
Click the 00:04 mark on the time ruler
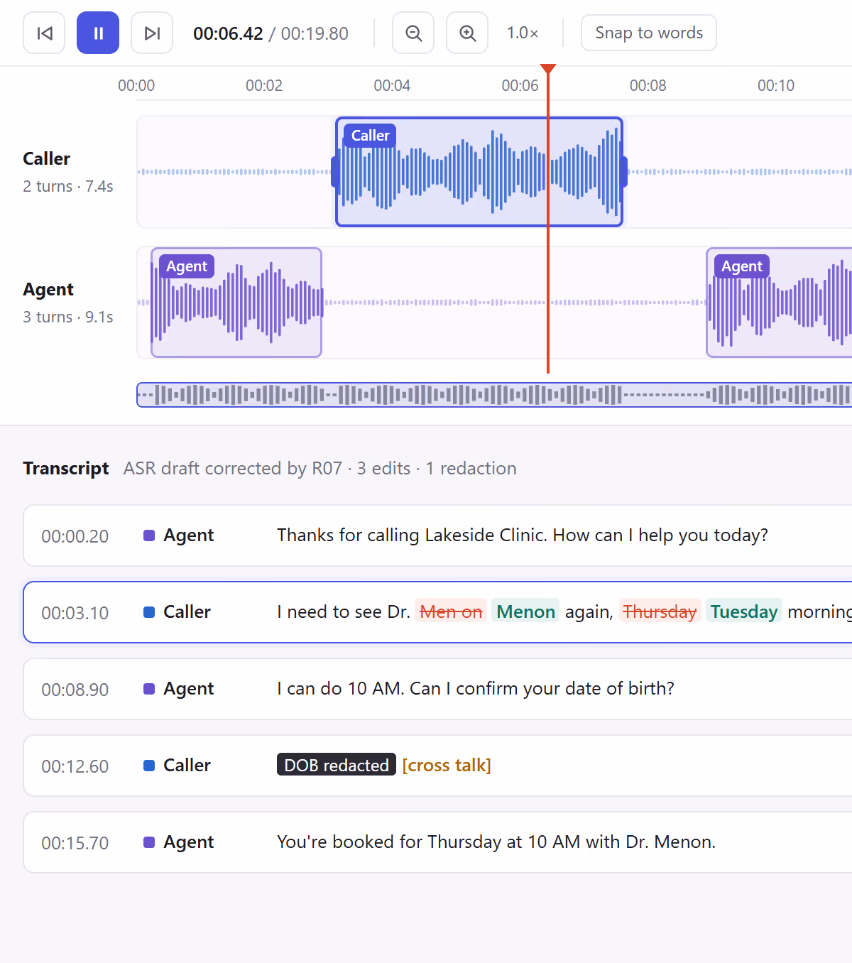(392, 86)
